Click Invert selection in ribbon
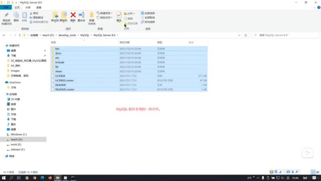Screen dimensions: 321x181 pyautogui.click(x=148, y=22)
